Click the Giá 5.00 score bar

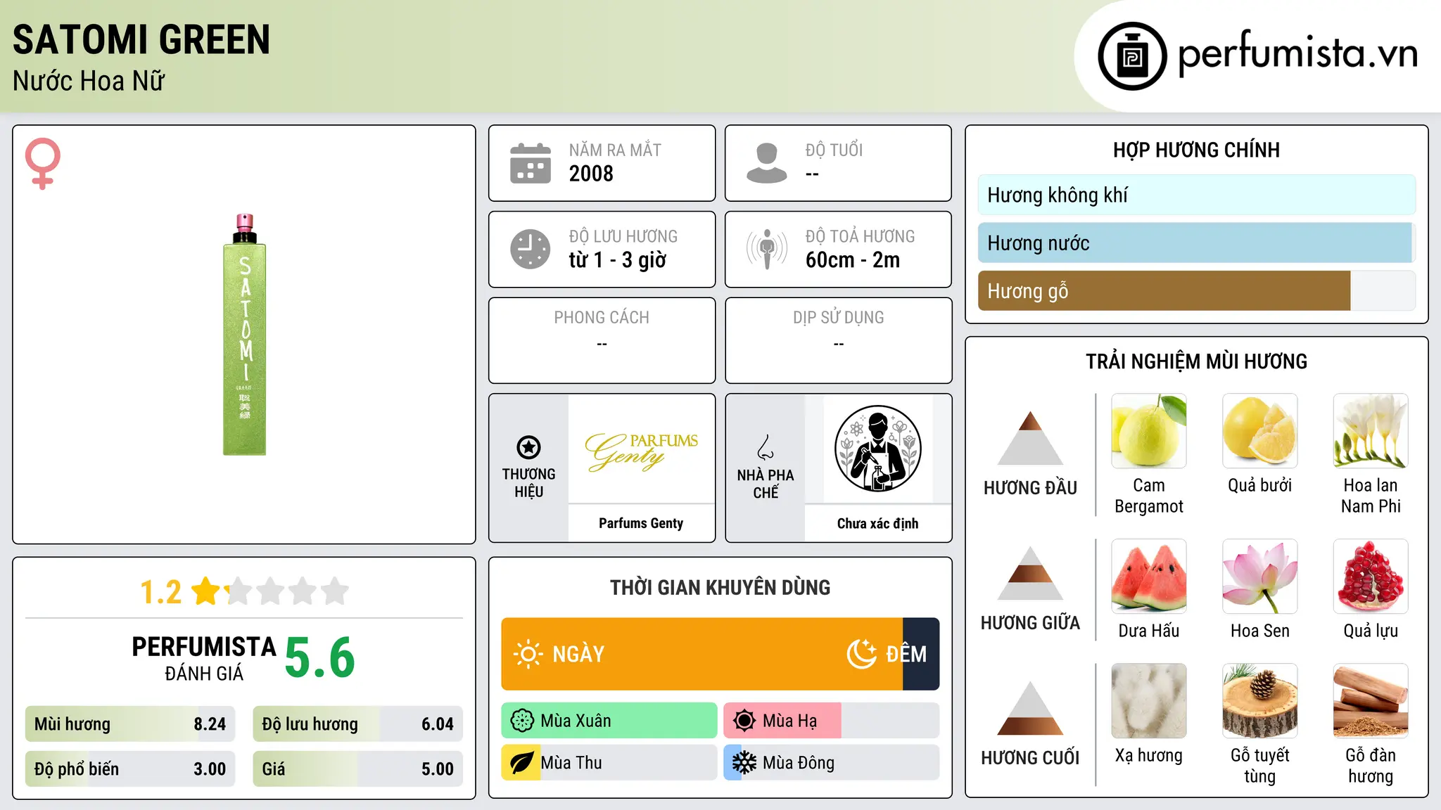pos(358,769)
